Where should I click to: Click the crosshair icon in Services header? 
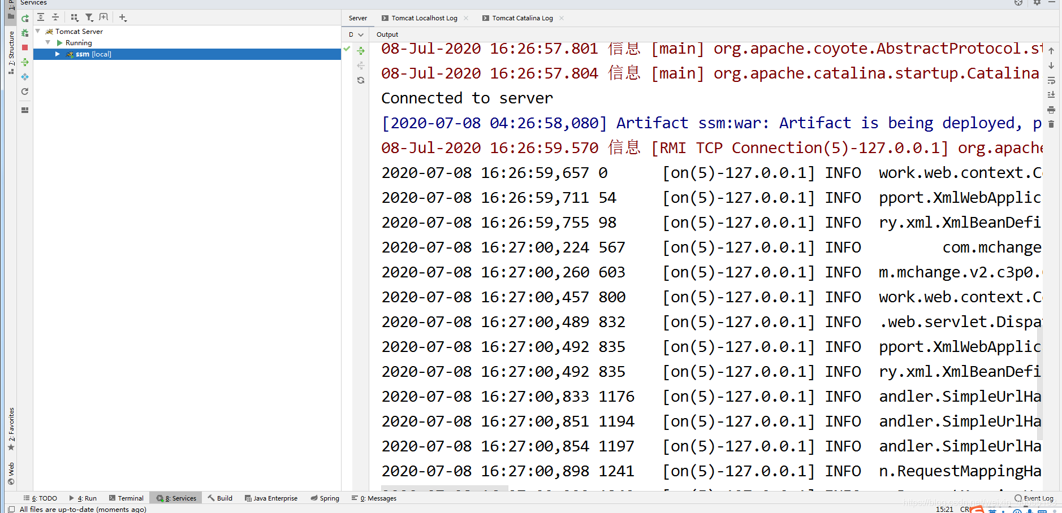click(1018, 3)
